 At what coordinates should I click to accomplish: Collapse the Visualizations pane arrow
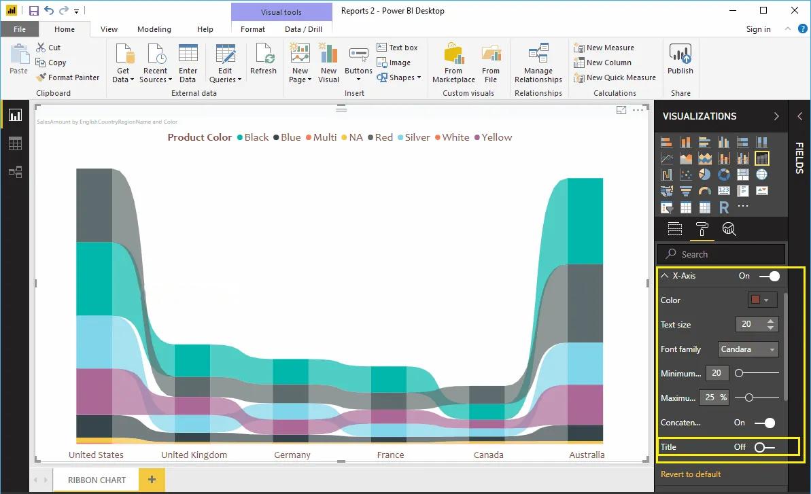[776, 116]
